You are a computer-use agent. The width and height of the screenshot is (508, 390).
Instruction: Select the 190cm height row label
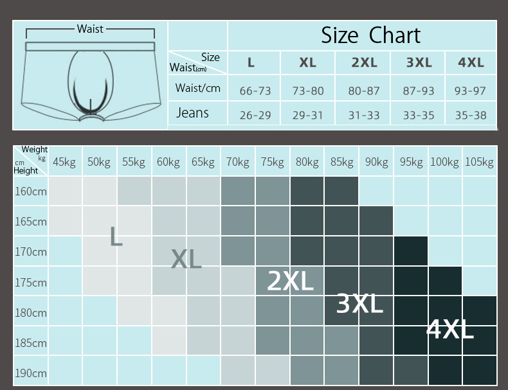(x=31, y=373)
